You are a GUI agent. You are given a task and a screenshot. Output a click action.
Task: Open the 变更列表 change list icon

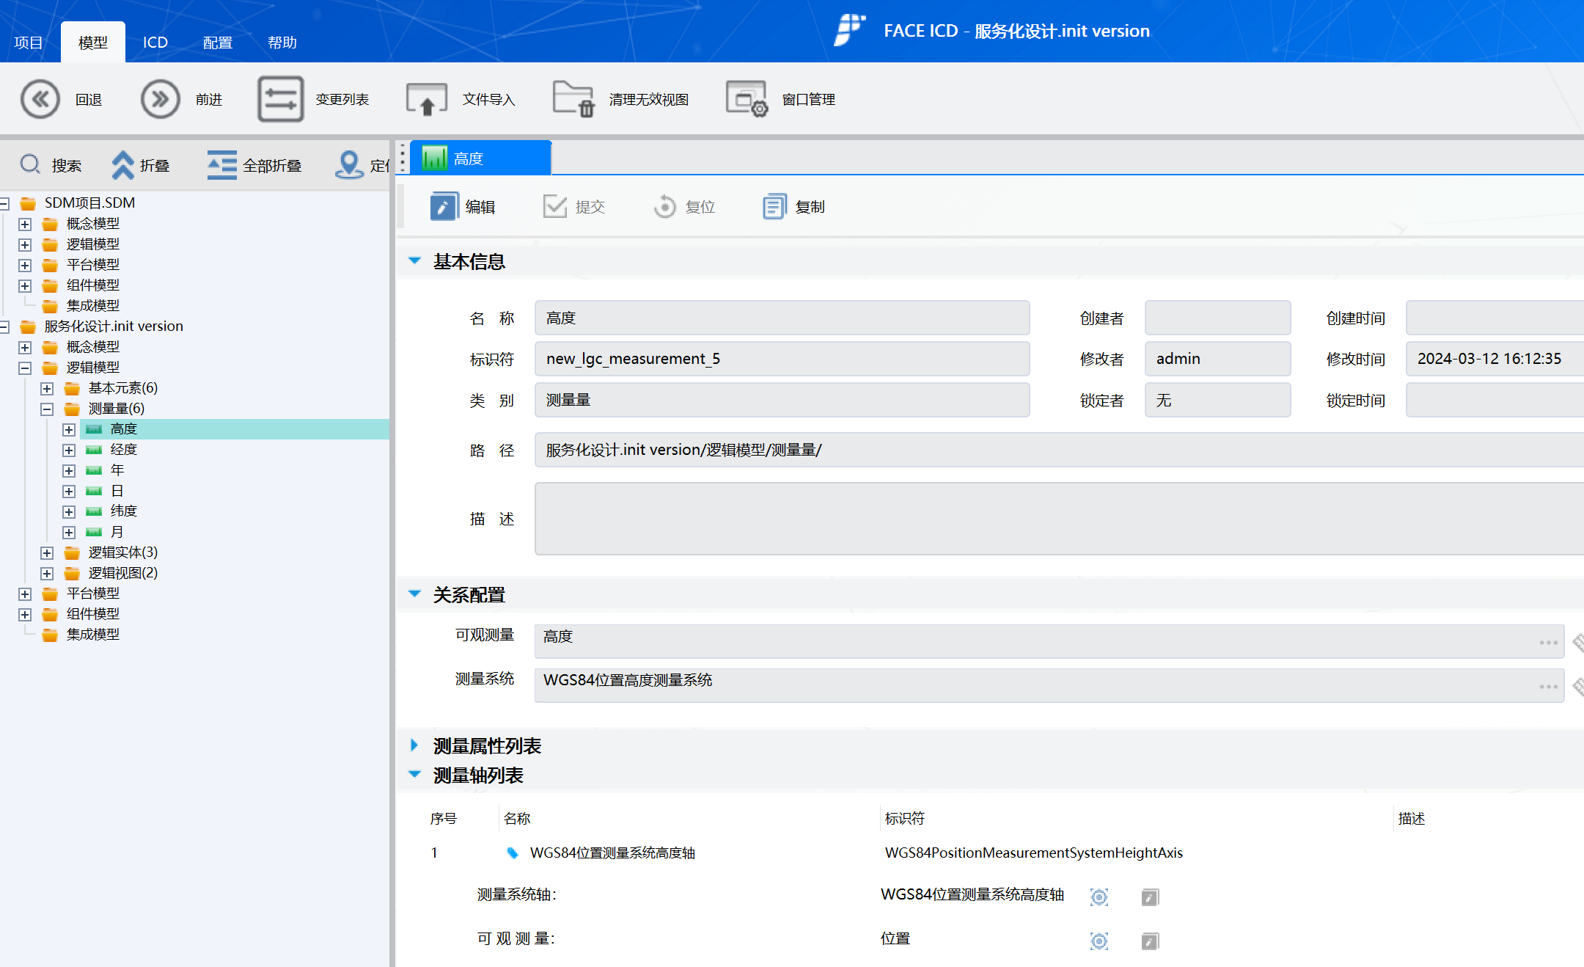point(280,99)
